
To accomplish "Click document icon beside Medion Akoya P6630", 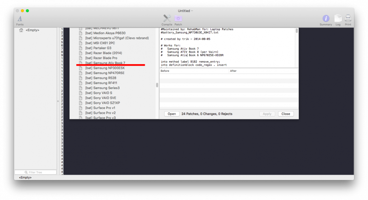I will (x=81, y=33).
